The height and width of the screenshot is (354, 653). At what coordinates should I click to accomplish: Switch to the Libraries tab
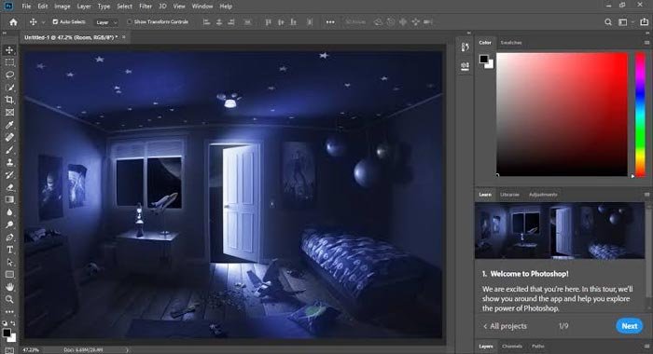point(509,195)
